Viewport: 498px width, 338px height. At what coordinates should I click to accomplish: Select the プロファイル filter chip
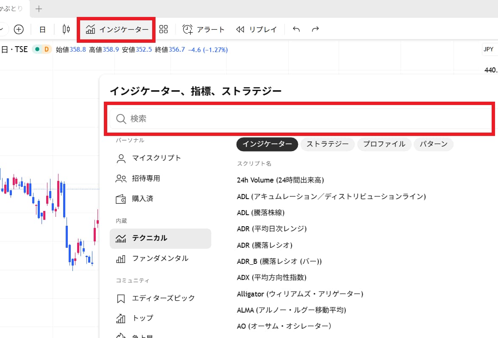[x=384, y=144]
